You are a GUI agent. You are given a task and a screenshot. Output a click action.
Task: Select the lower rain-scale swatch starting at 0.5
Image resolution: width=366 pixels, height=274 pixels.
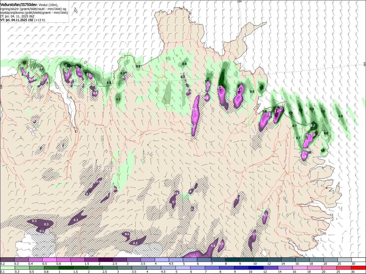tap(37, 268)
